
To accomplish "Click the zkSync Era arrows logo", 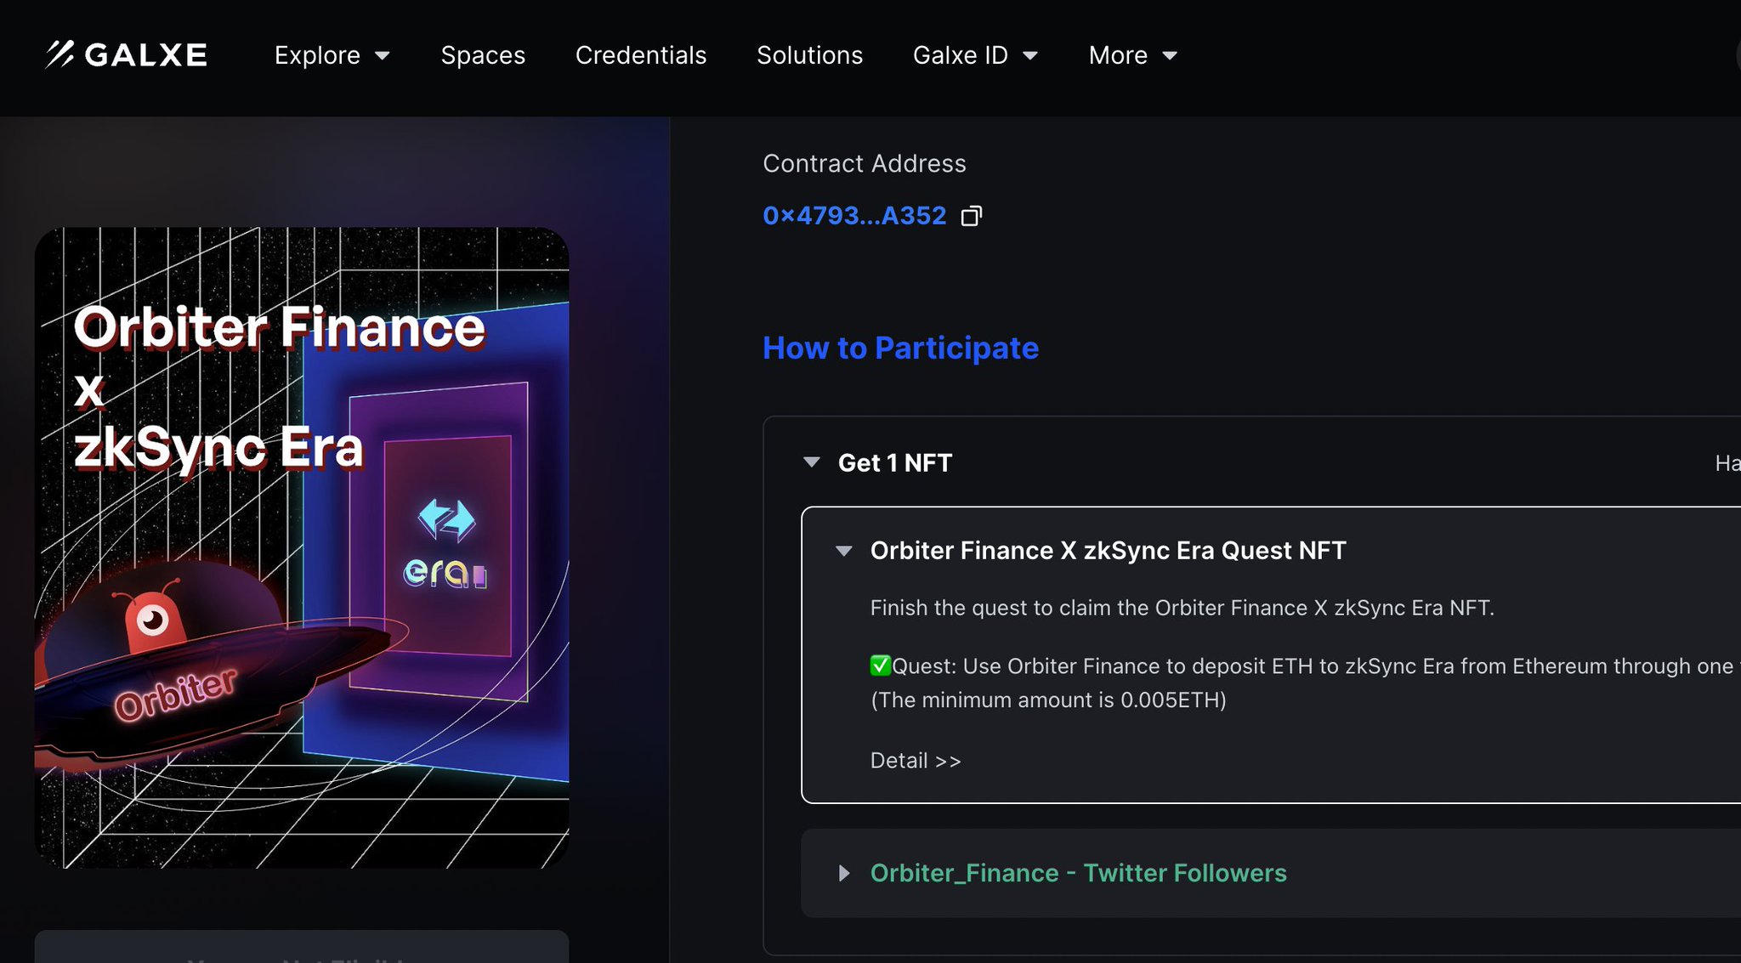I will click(x=446, y=518).
